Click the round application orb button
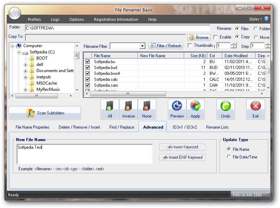280x208 pixels. (x=15, y=13)
